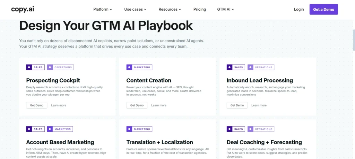
Task: Open the Content Creation card title
Action: click(x=149, y=80)
